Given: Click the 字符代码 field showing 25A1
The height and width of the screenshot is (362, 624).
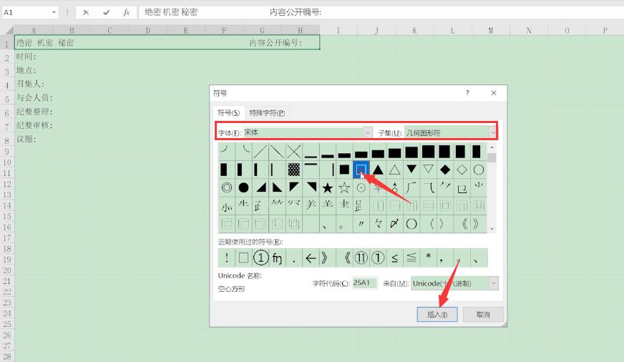Looking at the screenshot, I should (364, 283).
